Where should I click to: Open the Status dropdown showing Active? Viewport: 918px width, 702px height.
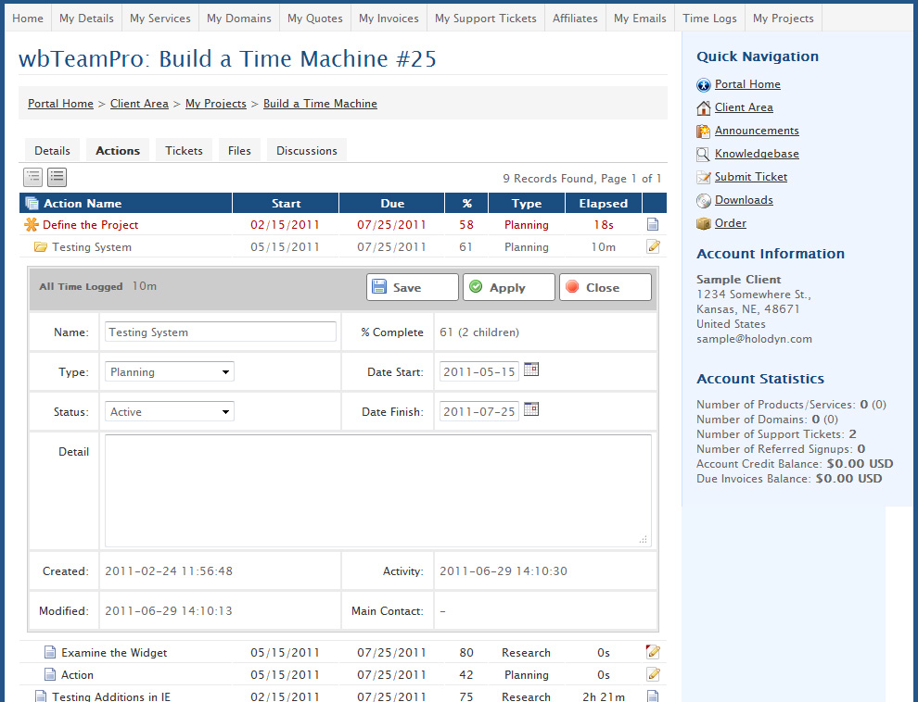(170, 412)
